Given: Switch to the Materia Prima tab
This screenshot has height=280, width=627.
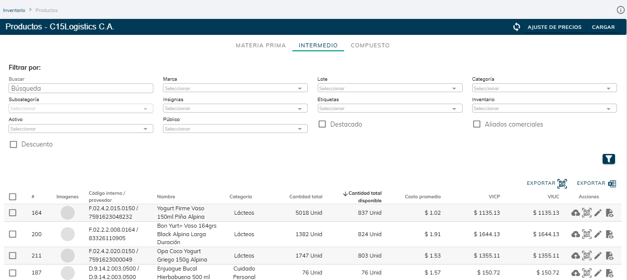Looking at the screenshot, I should (x=260, y=45).
